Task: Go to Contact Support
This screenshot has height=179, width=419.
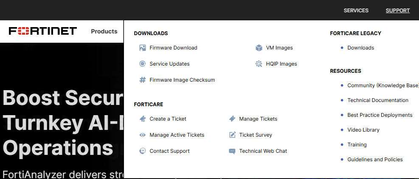Action: (x=169, y=151)
